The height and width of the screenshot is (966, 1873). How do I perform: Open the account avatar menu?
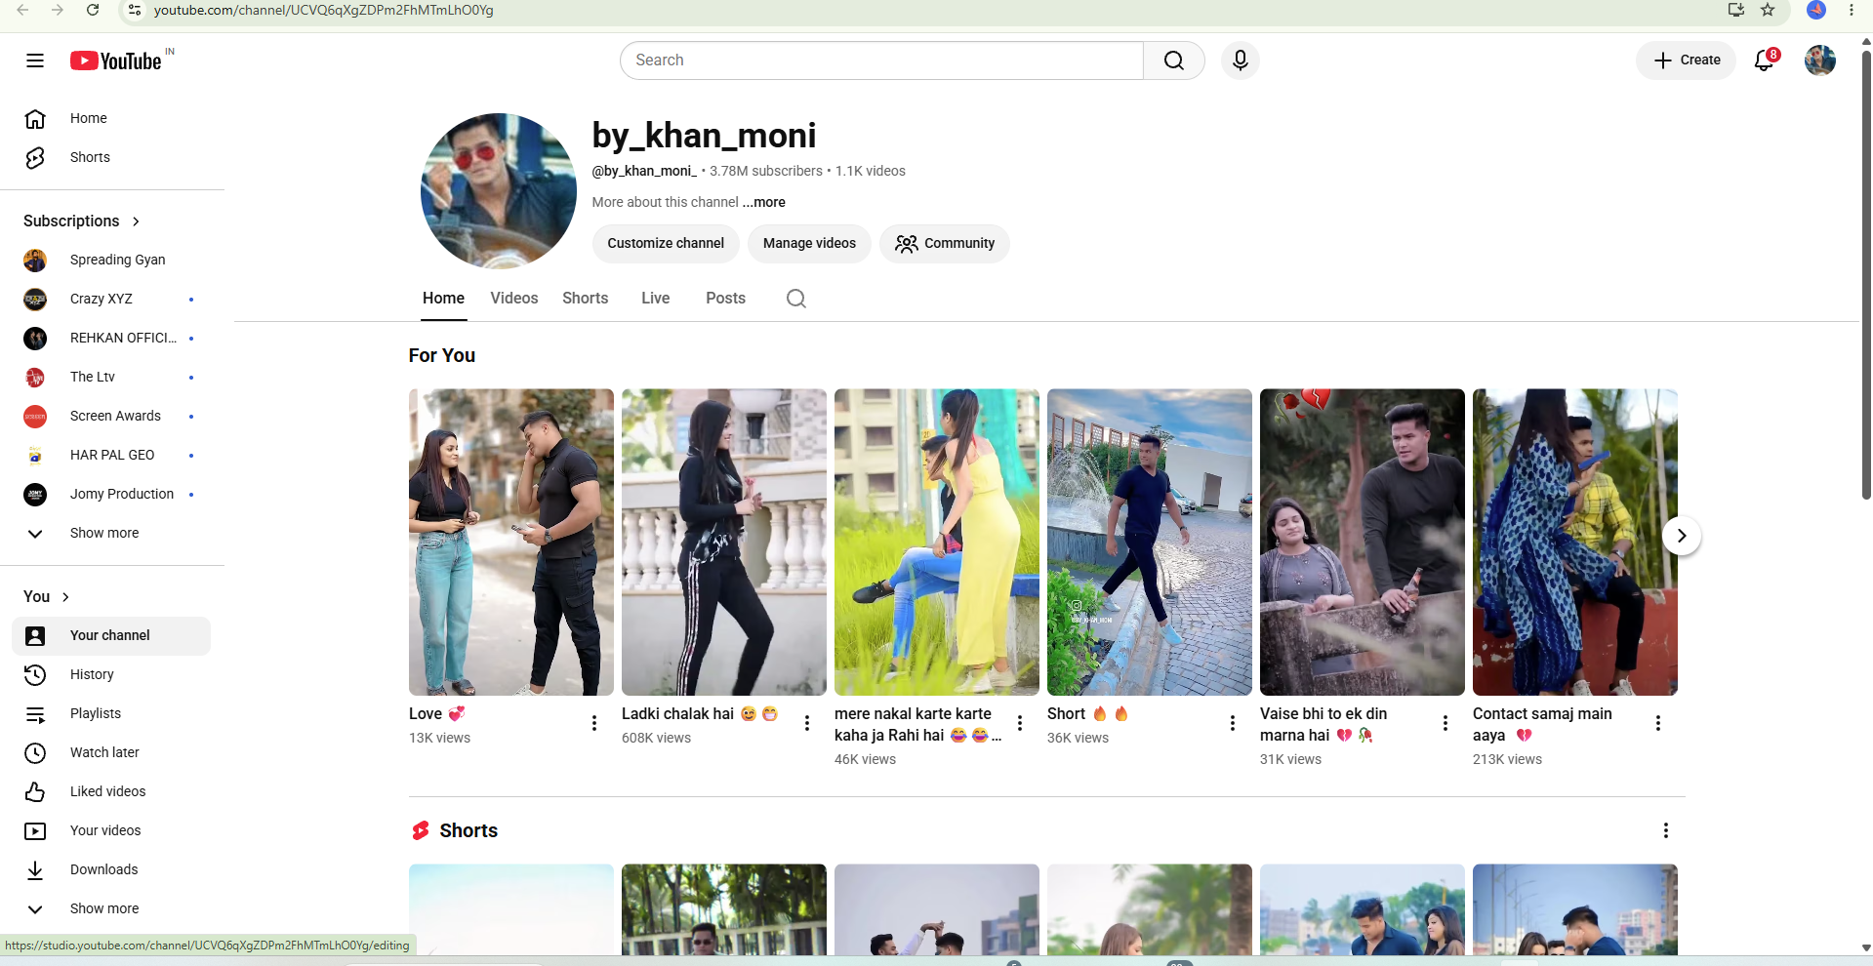[x=1820, y=60]
